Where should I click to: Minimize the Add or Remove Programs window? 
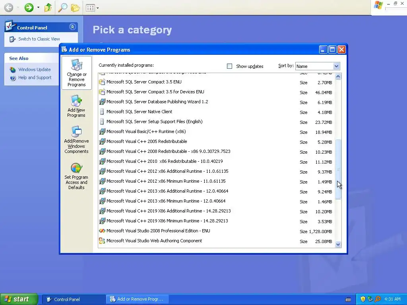click(323, 50)
